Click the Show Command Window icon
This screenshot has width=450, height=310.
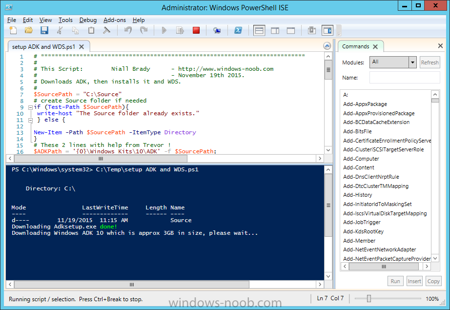[312, 30]
